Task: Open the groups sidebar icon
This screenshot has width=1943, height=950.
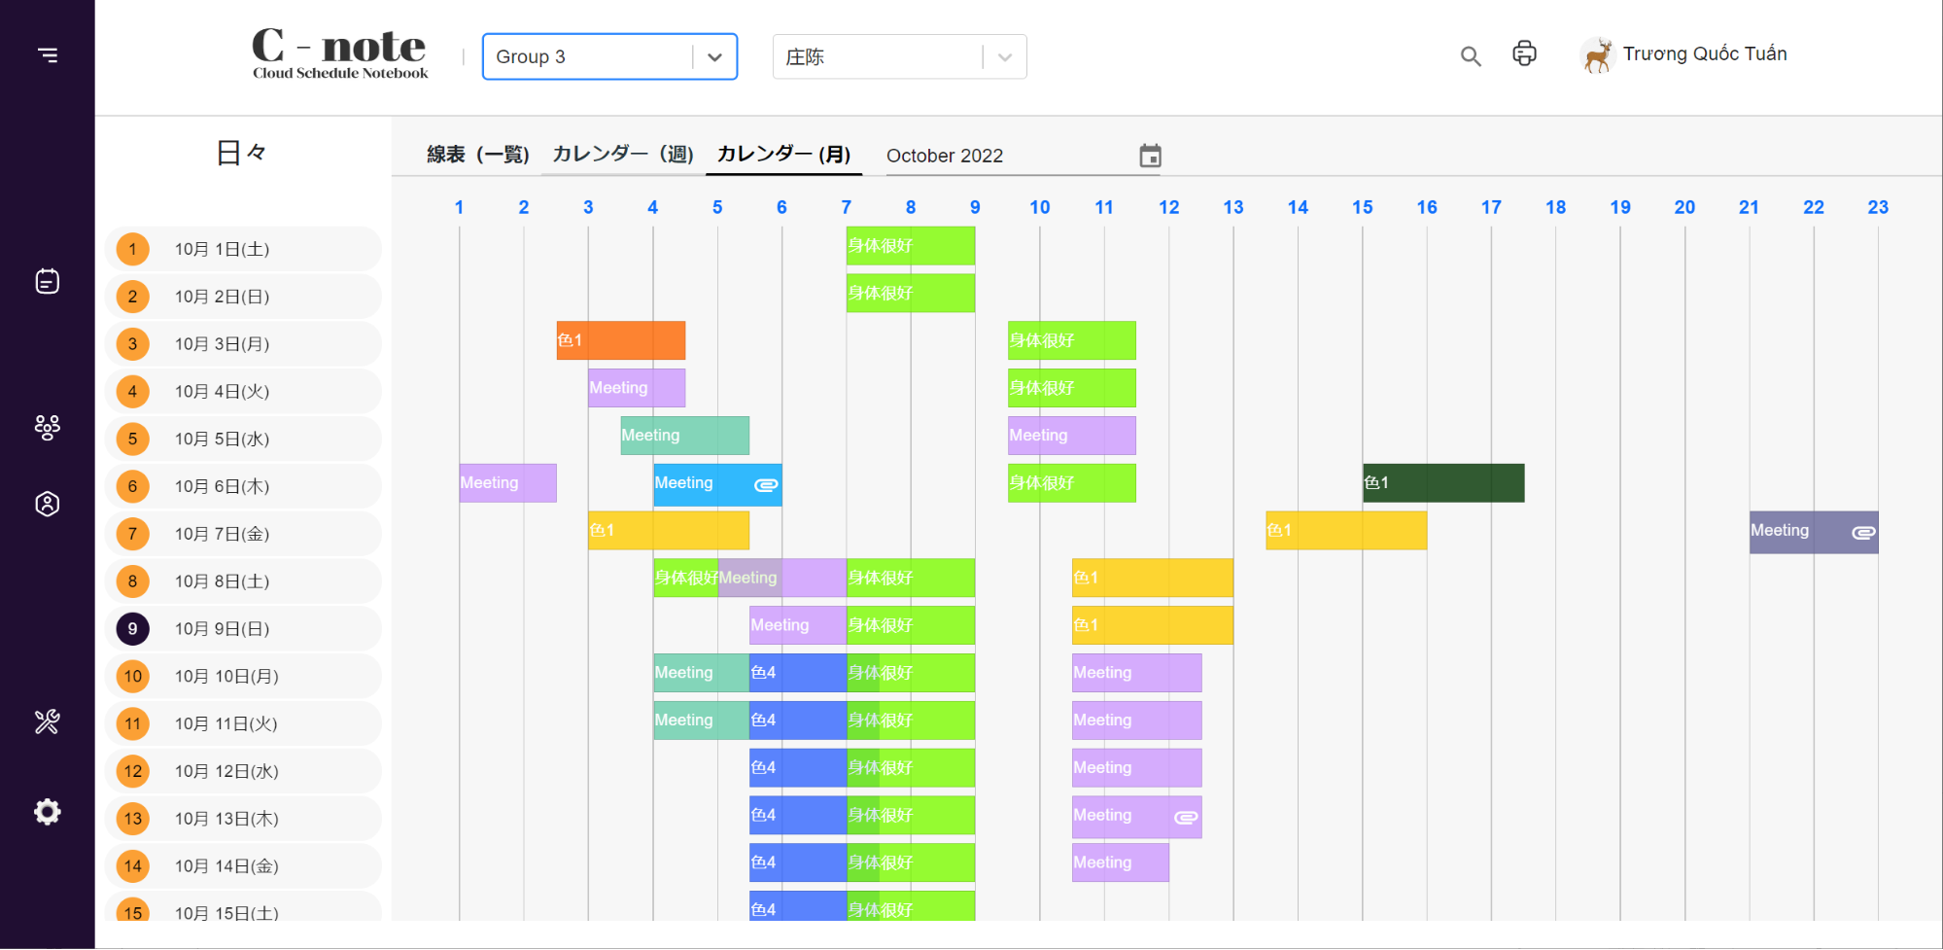Action: (48, 427)
